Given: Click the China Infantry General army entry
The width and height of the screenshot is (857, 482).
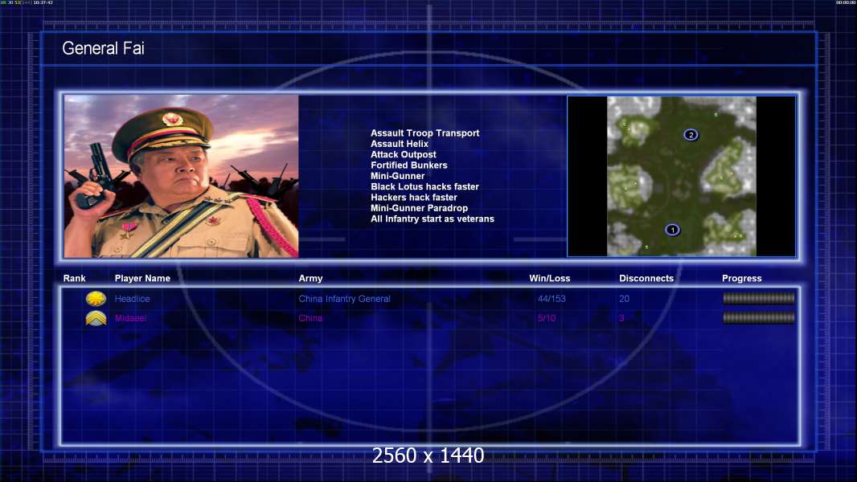Looking at the screenshot, I should pyautogui.click(x=344, y=299).
